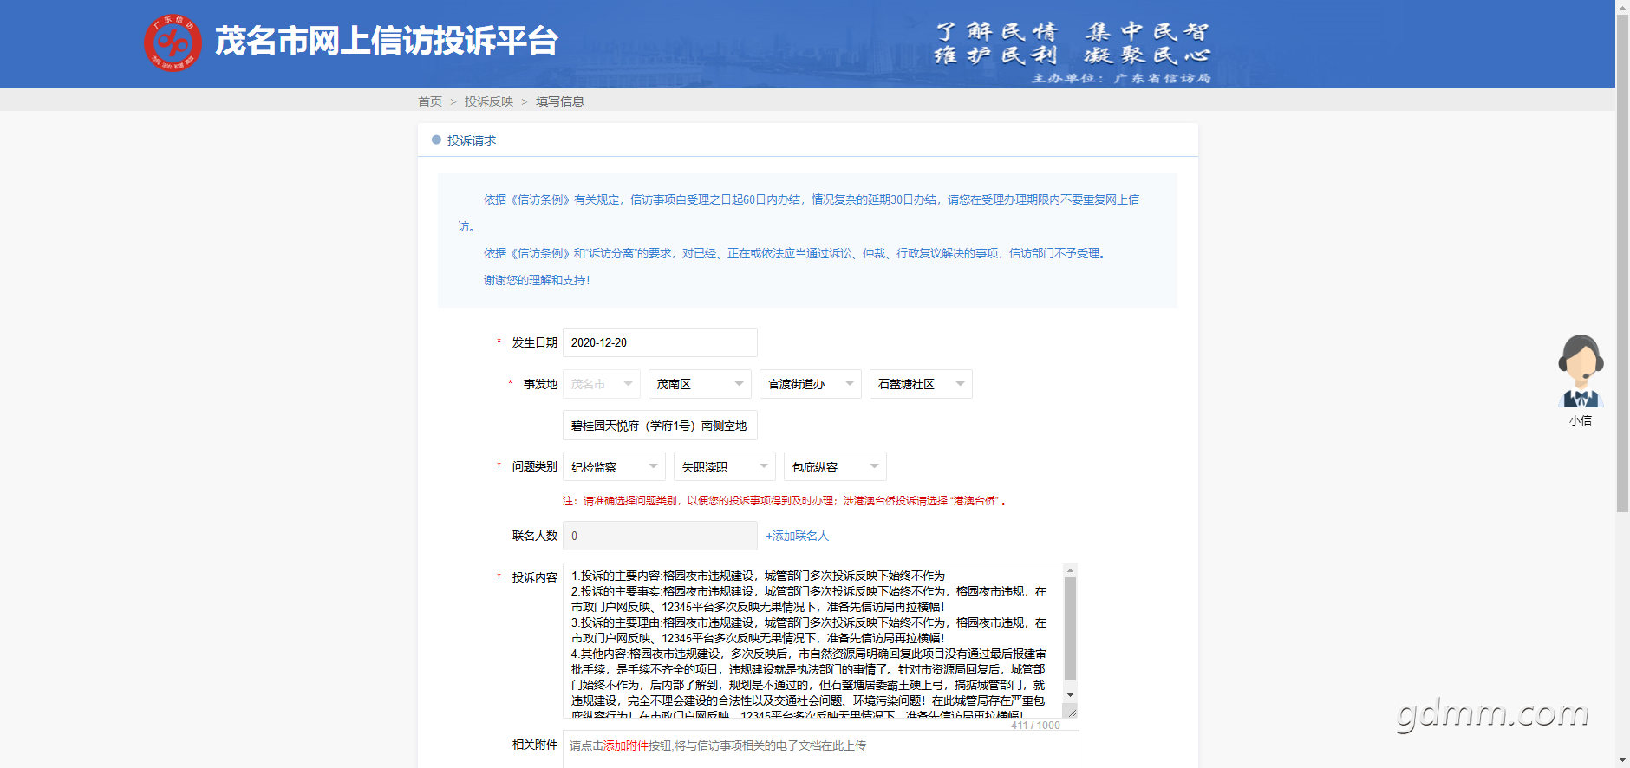
Task: Click the complaint textarea scroll down arrow
Action: [x=1070, y=695]
